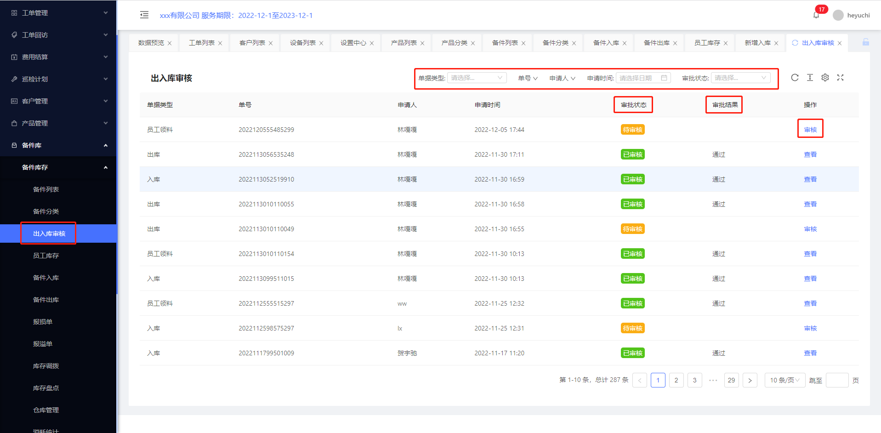Open the 单据类型 dropdown

tap(477, 78)
